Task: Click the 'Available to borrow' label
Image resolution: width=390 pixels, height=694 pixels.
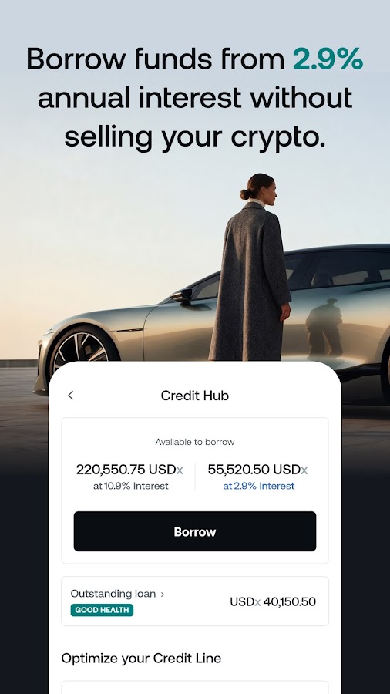Action: 195,442
